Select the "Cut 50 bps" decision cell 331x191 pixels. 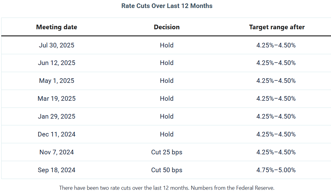(x=167, y=170)
